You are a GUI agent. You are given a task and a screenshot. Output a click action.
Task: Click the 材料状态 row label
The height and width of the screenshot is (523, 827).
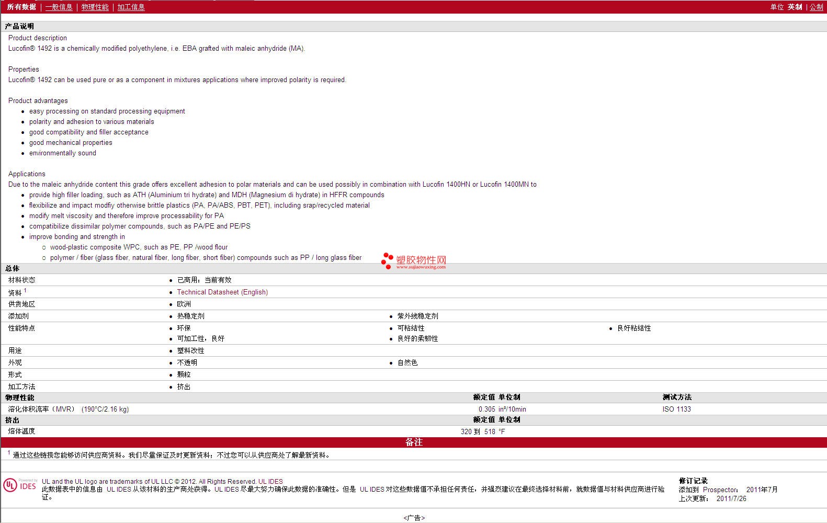pos(22,280)
